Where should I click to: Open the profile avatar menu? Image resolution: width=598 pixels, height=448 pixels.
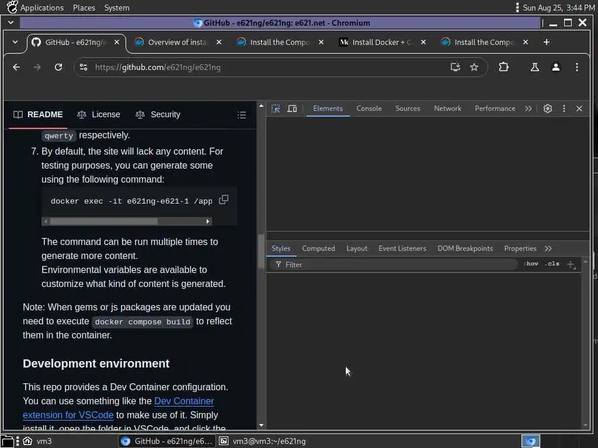click(x=556, y=68)
